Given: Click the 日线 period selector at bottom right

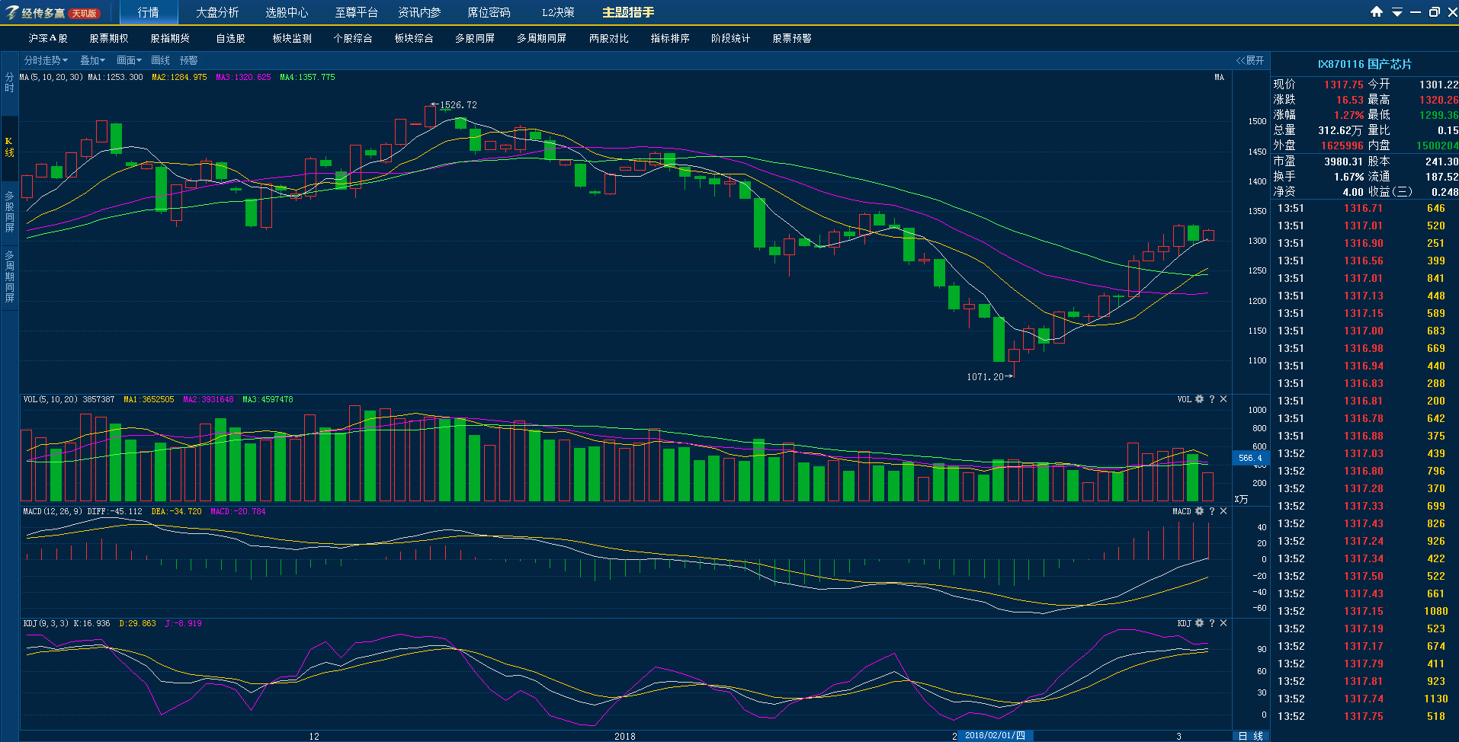Looking at the screenshot, I should click(x=1250, y=736).
